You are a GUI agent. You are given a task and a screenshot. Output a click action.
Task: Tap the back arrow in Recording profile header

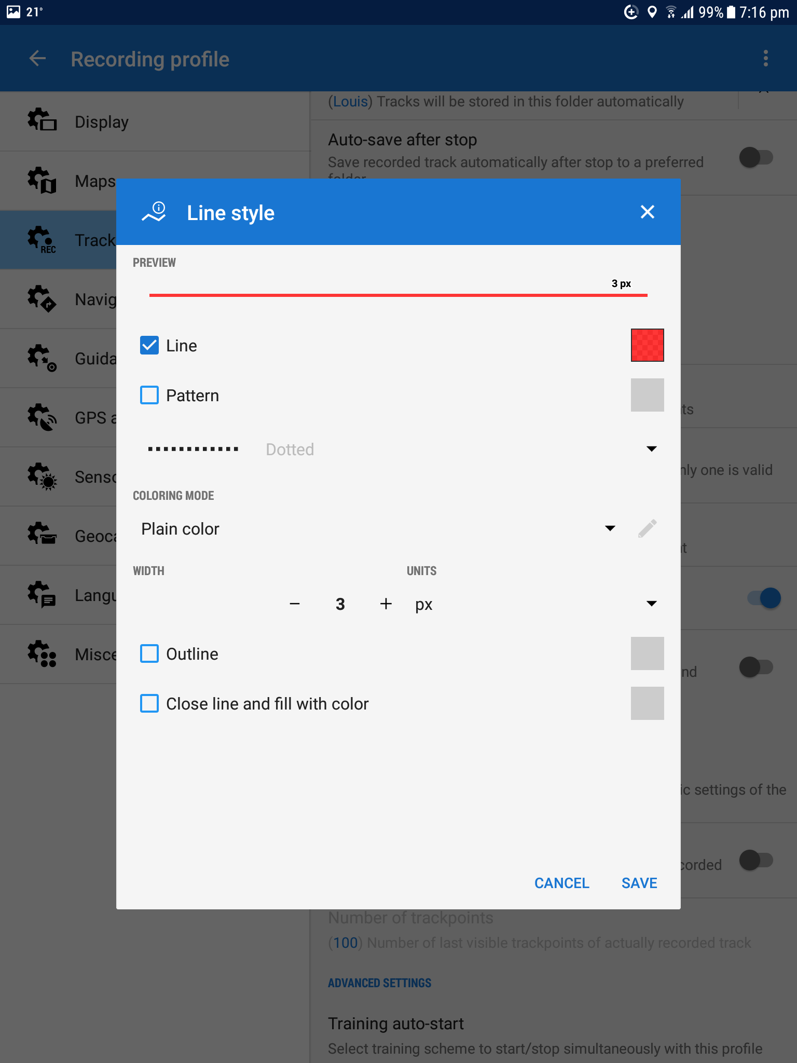(x=37, y=59)
